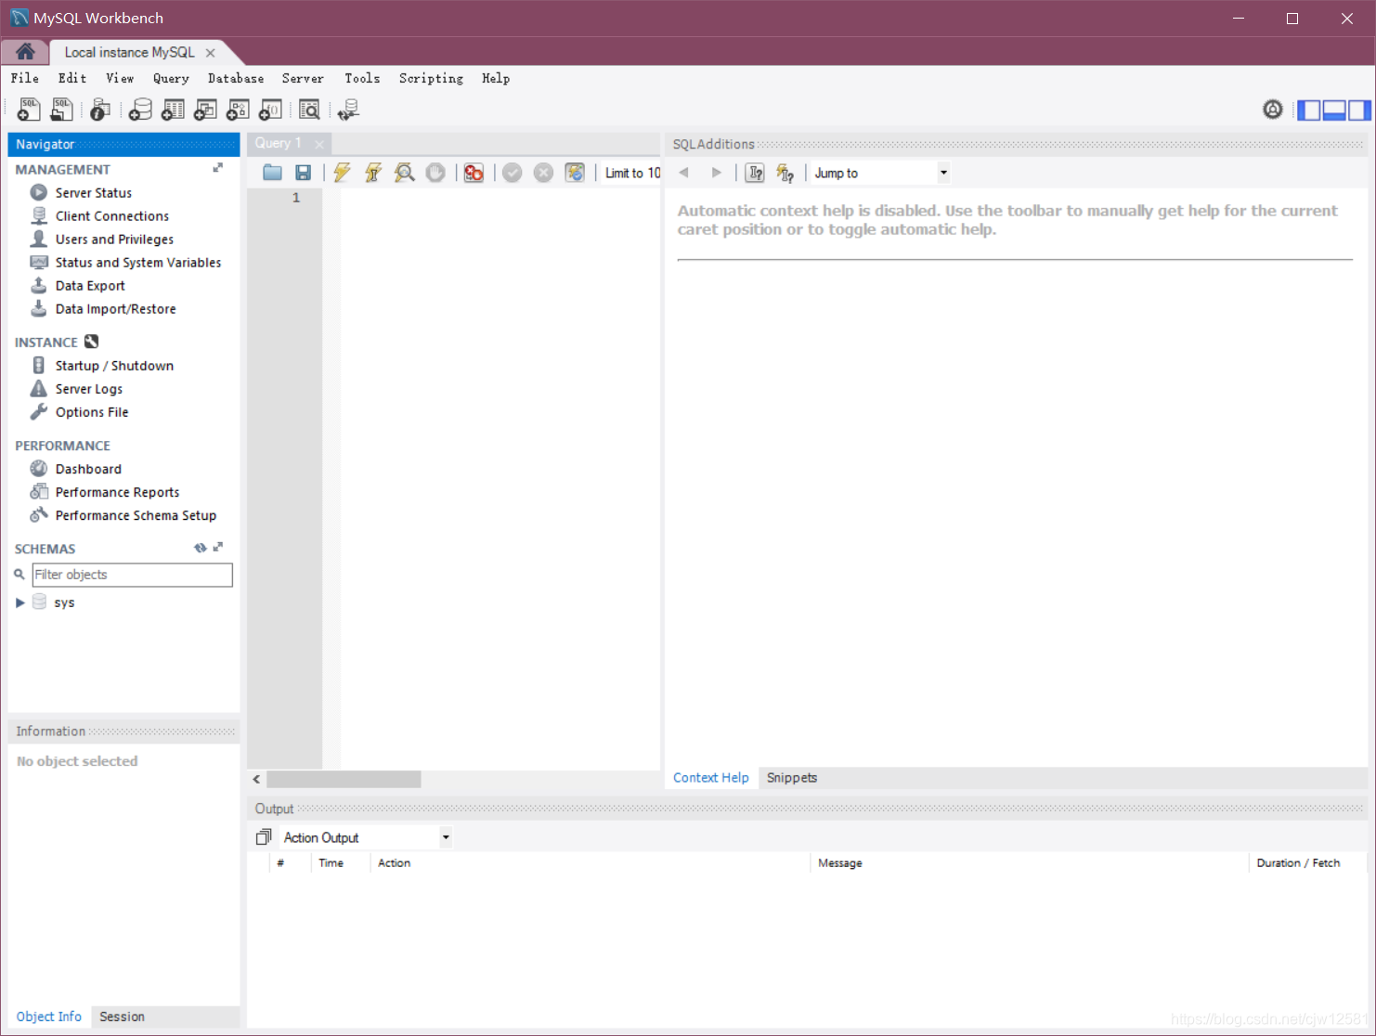Screen dimensions: 1376x1036
Task: Select the Context Help tab
Action: click(711, 778)
